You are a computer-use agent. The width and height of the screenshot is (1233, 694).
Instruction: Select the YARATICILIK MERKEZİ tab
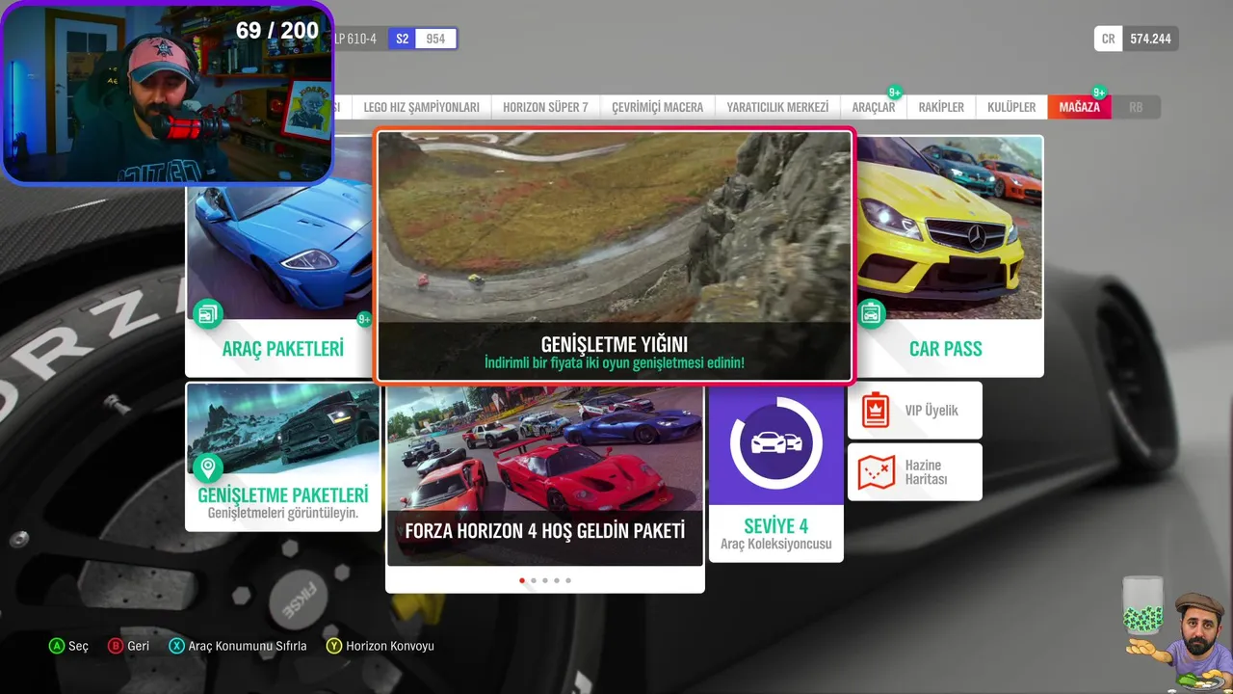[x=777, y=107]
